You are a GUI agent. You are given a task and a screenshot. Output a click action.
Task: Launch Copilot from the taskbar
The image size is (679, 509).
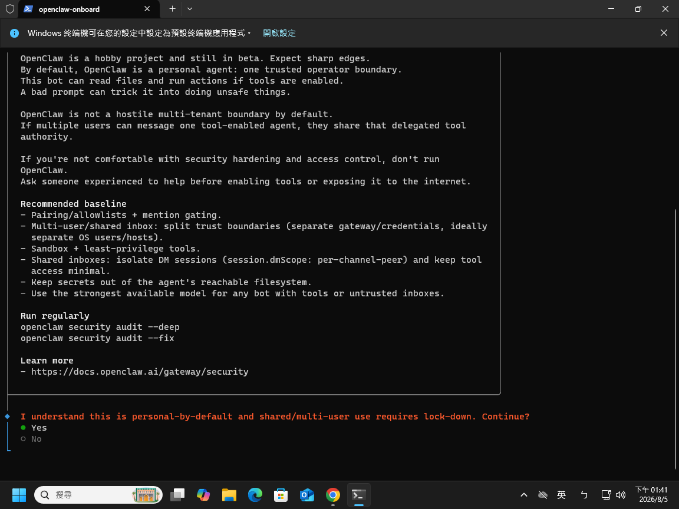(x=203, y=495)
